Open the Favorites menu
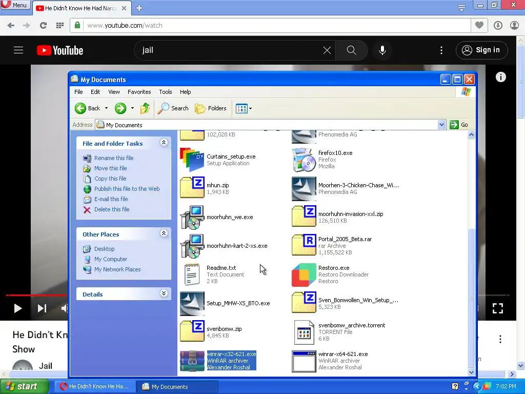 click(x=139, y=92)
